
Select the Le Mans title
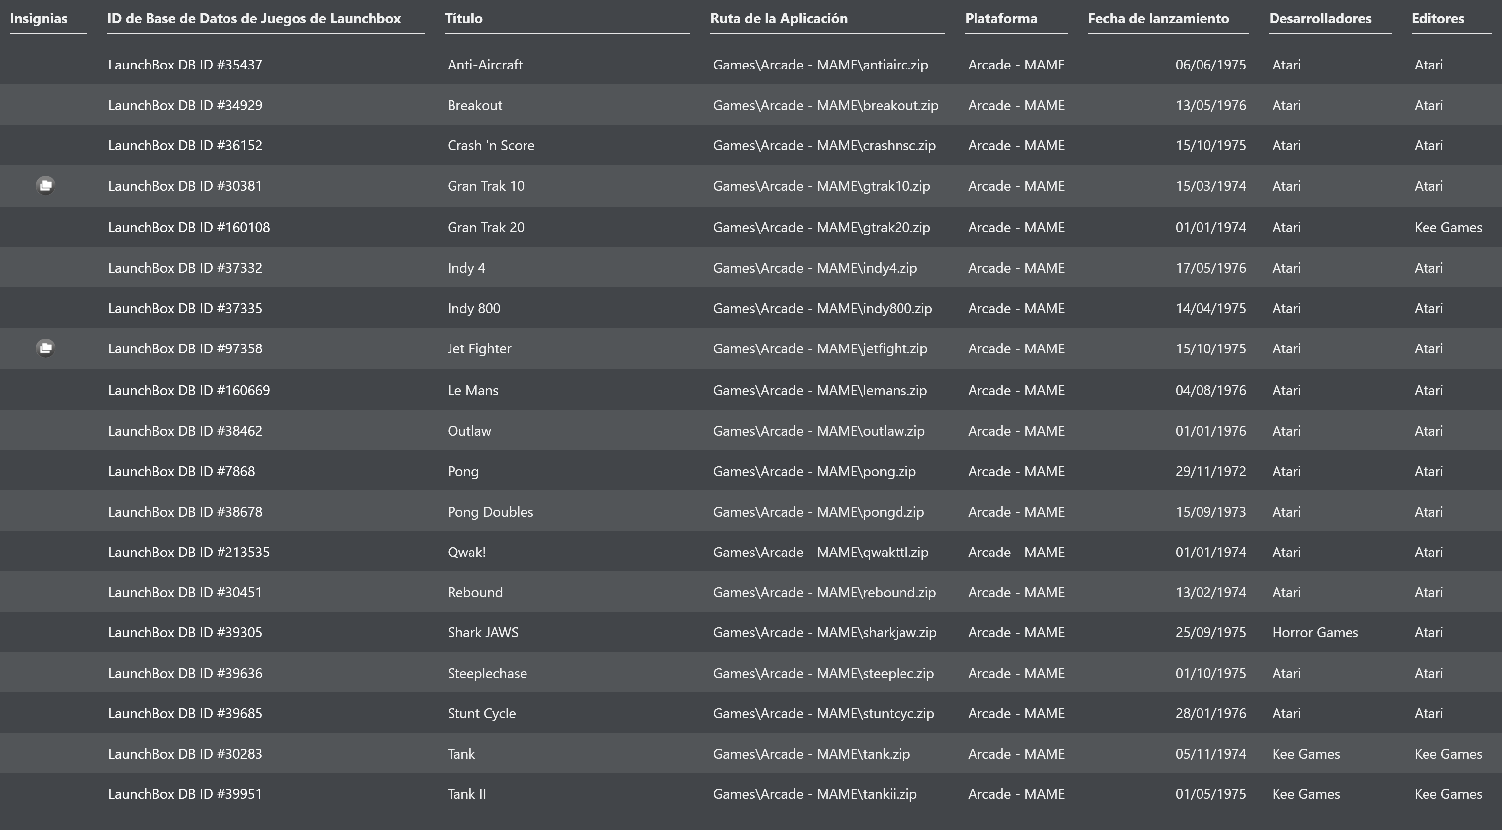[473, 391]
